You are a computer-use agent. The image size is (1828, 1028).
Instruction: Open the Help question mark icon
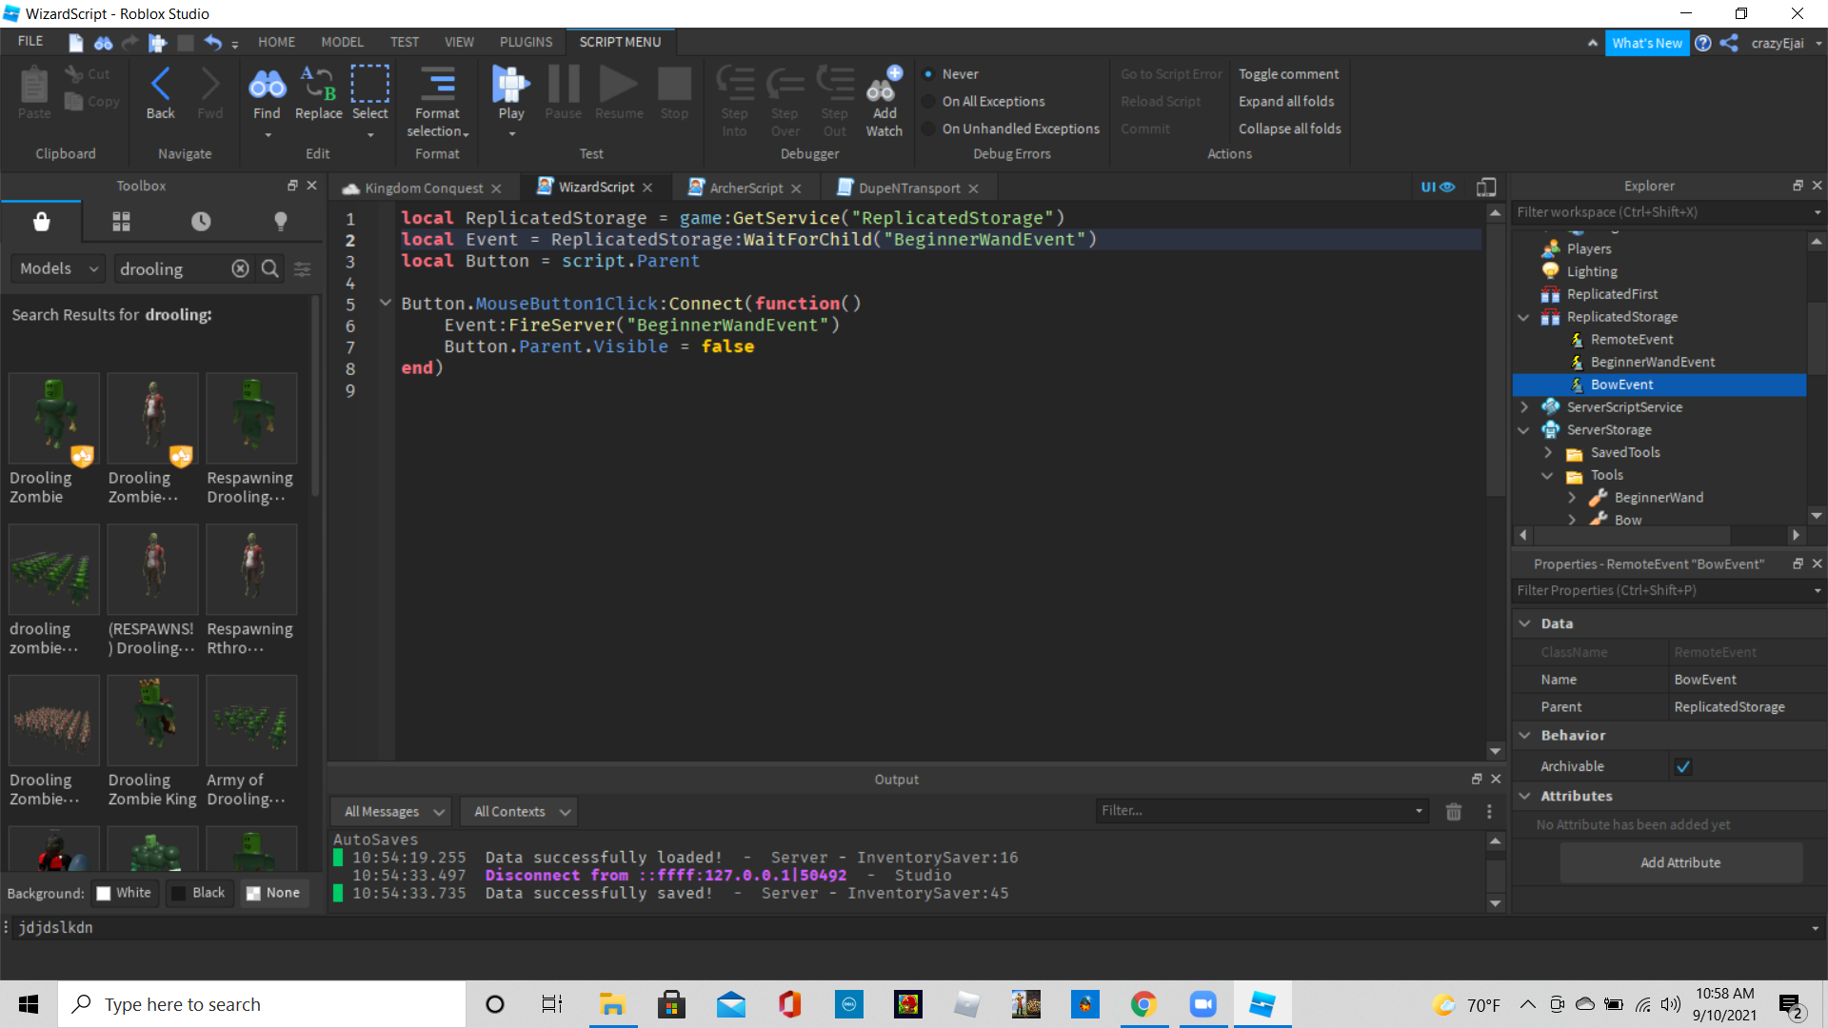(1703, 43)
